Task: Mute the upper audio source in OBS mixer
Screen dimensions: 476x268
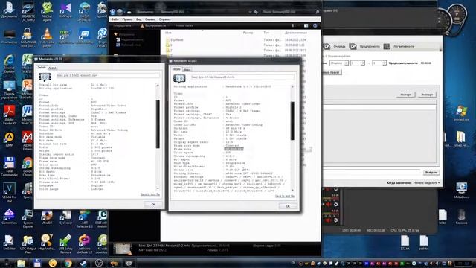Action: click(x=328, y=204)
